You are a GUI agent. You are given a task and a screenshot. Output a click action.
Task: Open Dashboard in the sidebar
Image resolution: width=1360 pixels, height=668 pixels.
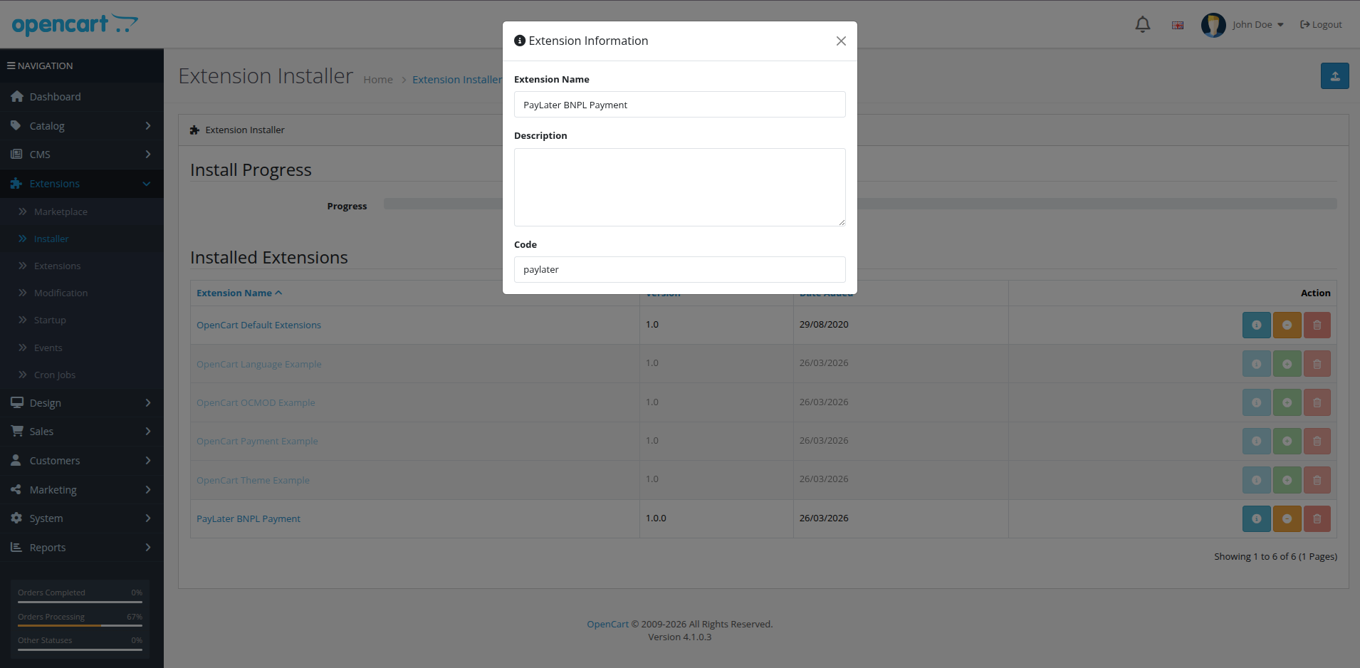pos(82,97)
